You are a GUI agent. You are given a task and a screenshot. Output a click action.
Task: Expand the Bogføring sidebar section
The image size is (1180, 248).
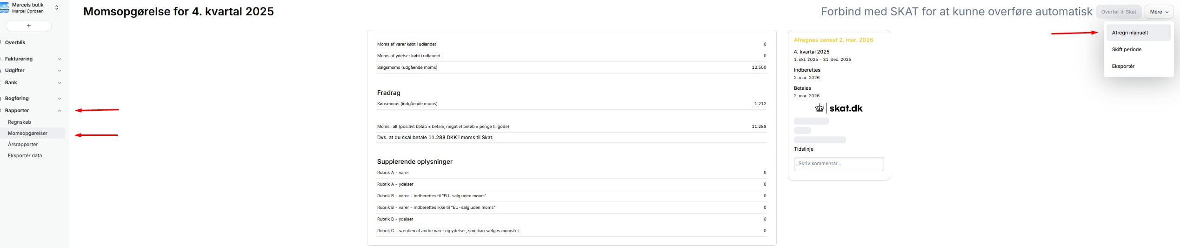tap(59, 99)
